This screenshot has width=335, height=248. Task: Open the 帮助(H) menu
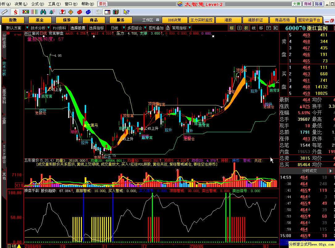pyautogui.click(x=88, y=4)
